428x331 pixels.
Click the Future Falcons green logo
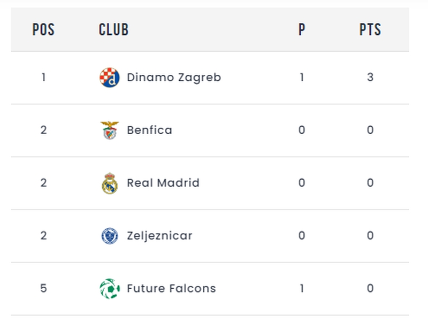point(110,288)
